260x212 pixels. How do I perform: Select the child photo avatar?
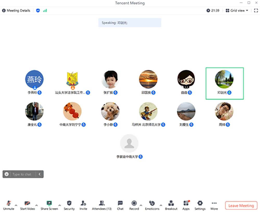[x=110, y=79]
